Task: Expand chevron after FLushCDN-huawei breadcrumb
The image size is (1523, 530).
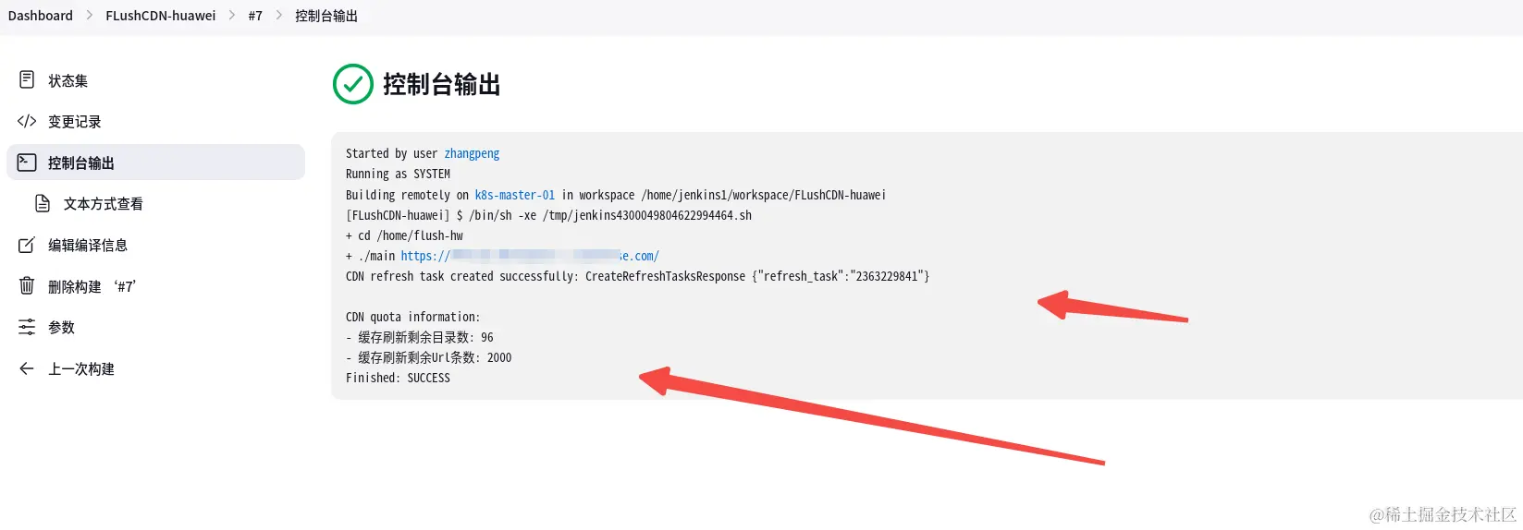Action: pyautogui.click(x=232, y=16)
